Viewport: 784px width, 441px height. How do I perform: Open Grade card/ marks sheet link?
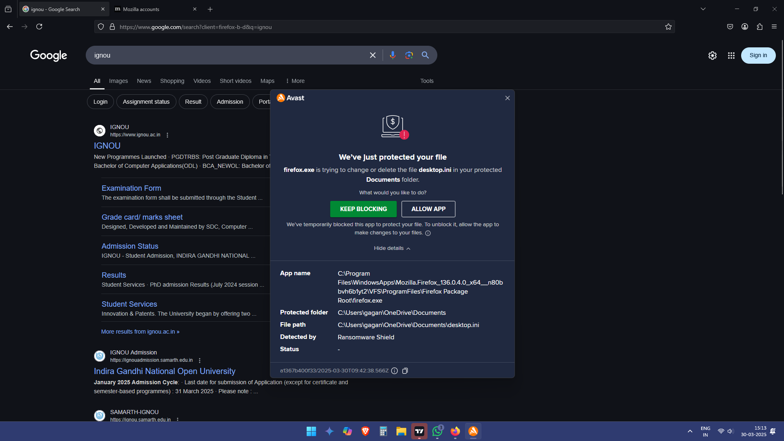pos(142,217)
